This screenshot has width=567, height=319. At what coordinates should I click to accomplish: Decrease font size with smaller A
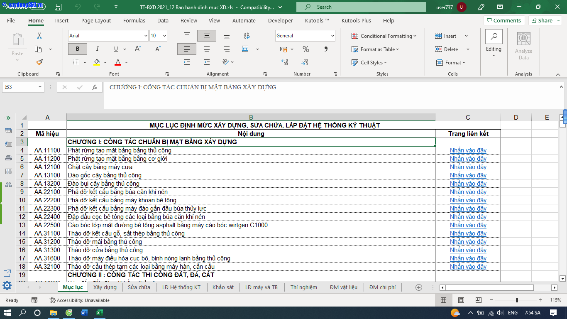tap(158, 49)
